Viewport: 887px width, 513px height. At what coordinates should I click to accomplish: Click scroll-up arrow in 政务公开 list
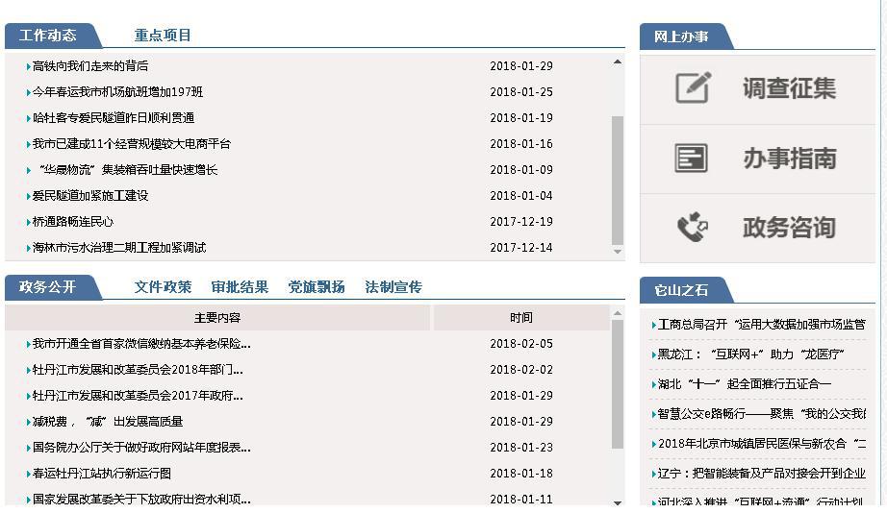pos(618,312)
